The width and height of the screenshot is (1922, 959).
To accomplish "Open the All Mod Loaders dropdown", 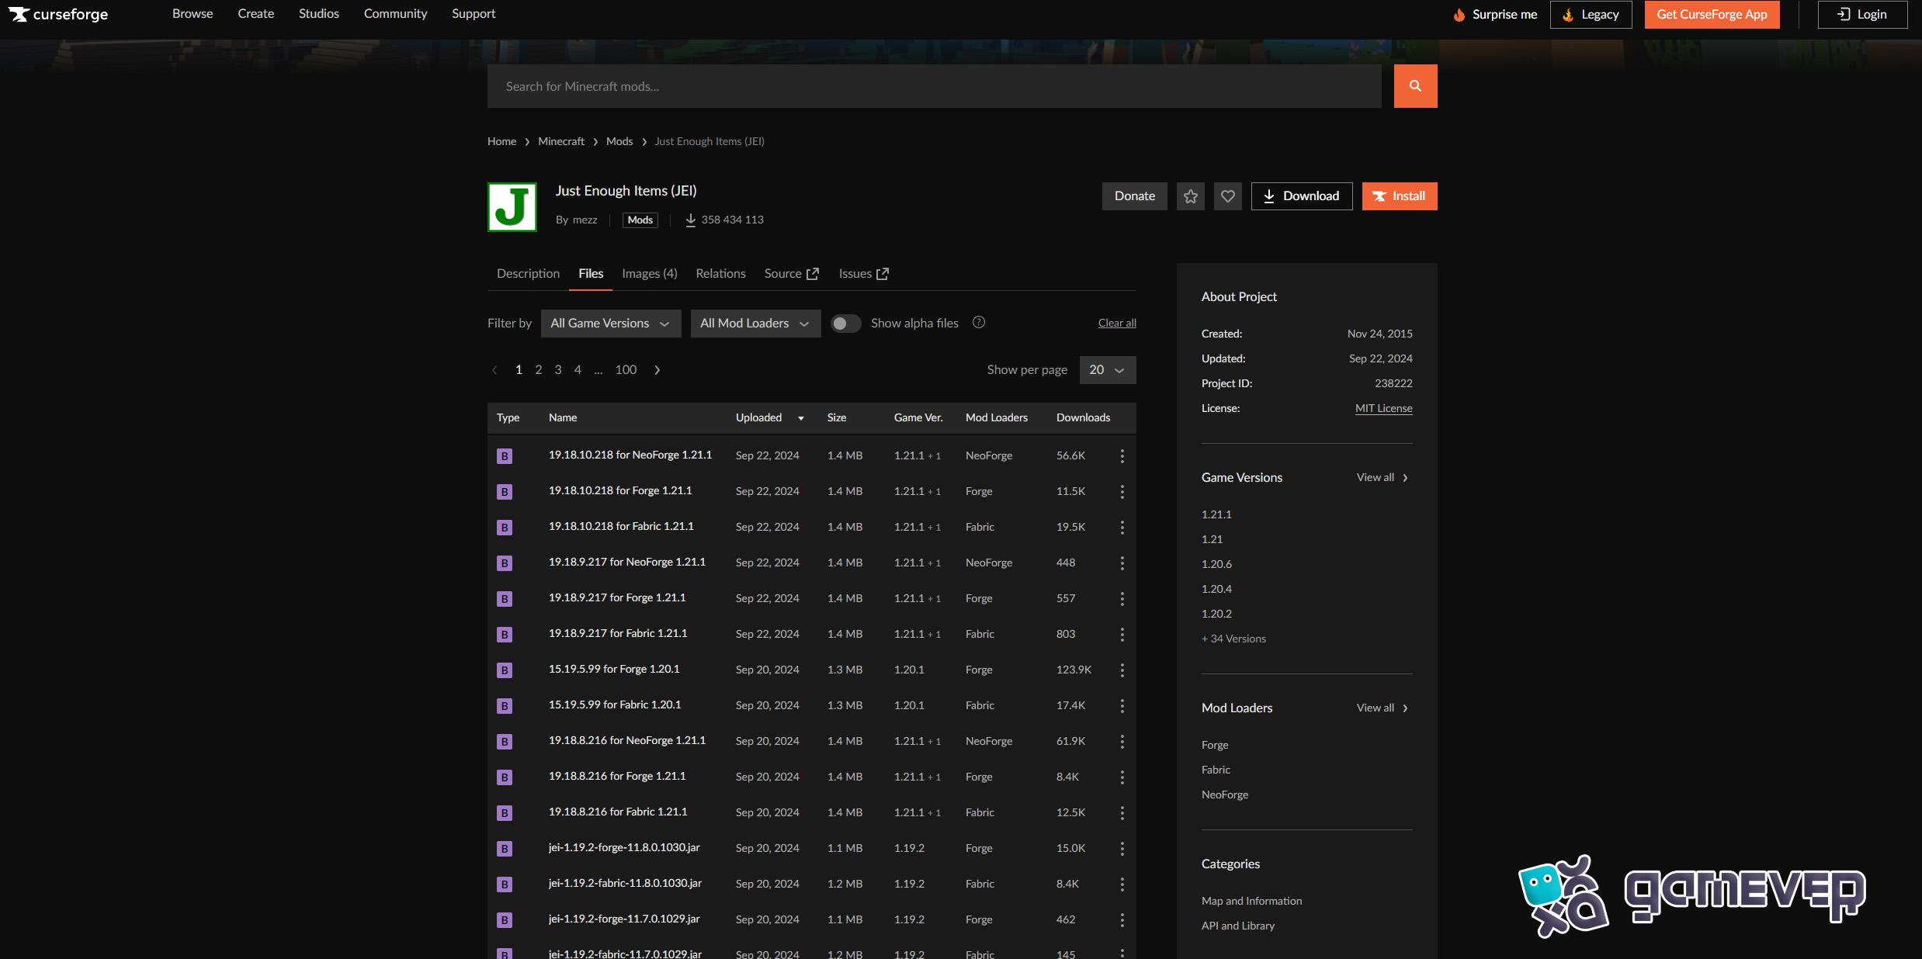I will 754,323.
